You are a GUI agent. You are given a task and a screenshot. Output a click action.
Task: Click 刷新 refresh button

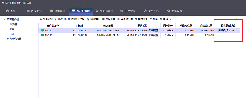click(154, 19)
